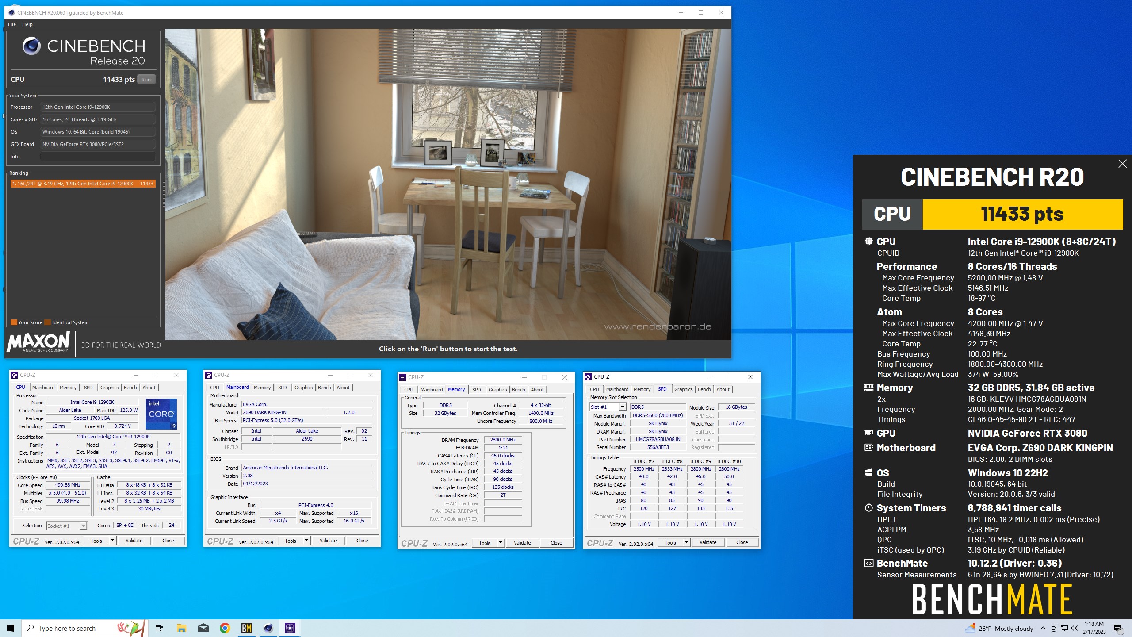Open the volume control in the system tray
Image resolution: width=1132 pixels, height=637 pixels.
[1075, 629]
